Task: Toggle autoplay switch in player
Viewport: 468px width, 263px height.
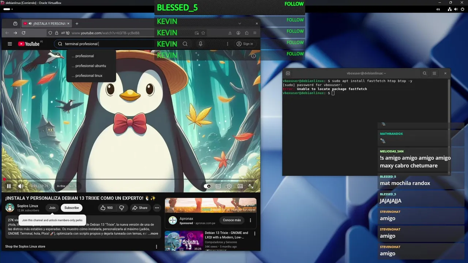Action: tap(207, 186)
